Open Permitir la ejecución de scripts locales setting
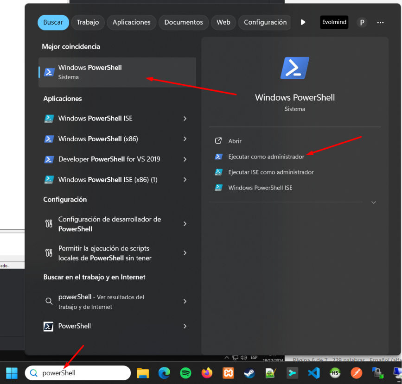 click(x=117, y=253)
